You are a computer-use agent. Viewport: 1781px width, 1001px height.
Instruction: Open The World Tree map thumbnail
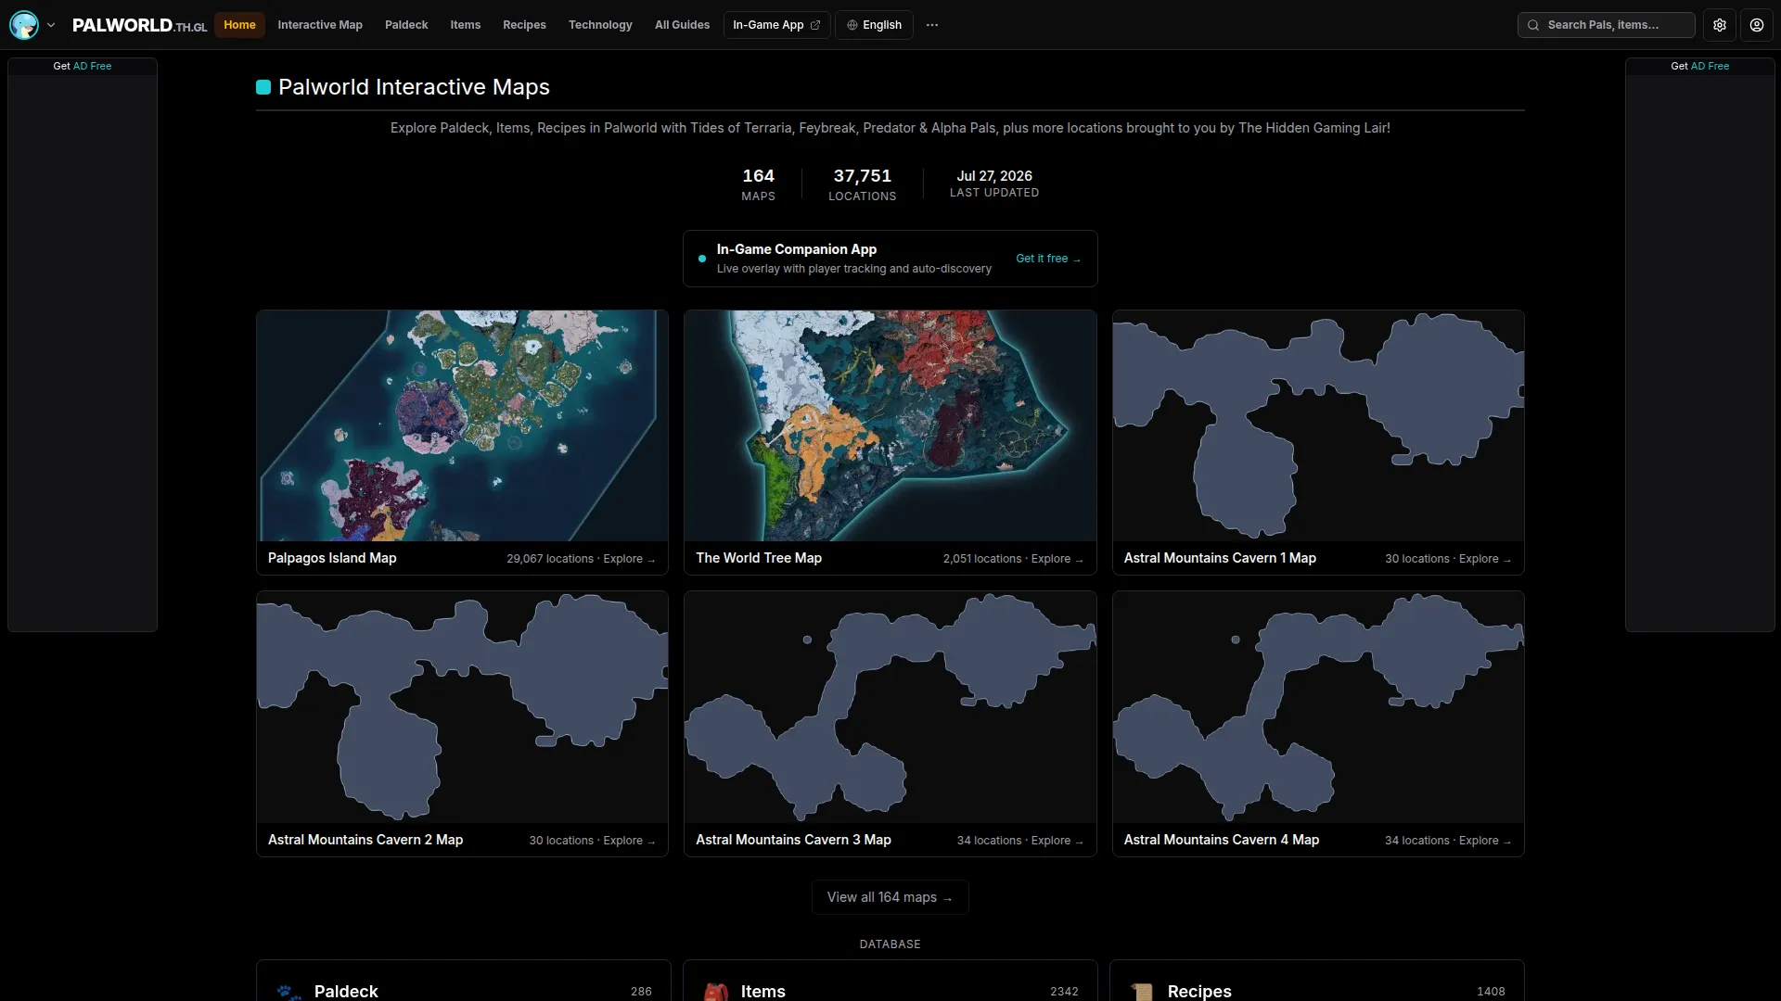coord(890,425)
